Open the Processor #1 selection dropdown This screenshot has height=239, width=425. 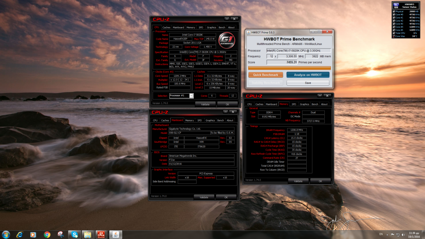click(181, 96)
